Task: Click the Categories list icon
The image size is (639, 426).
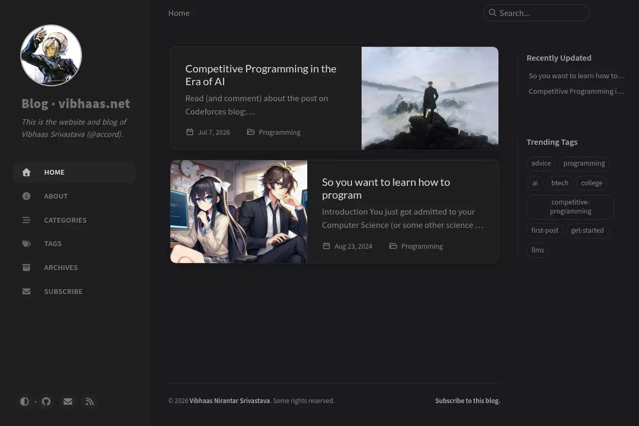Action: pyautogui.click(x=27, y=220)
